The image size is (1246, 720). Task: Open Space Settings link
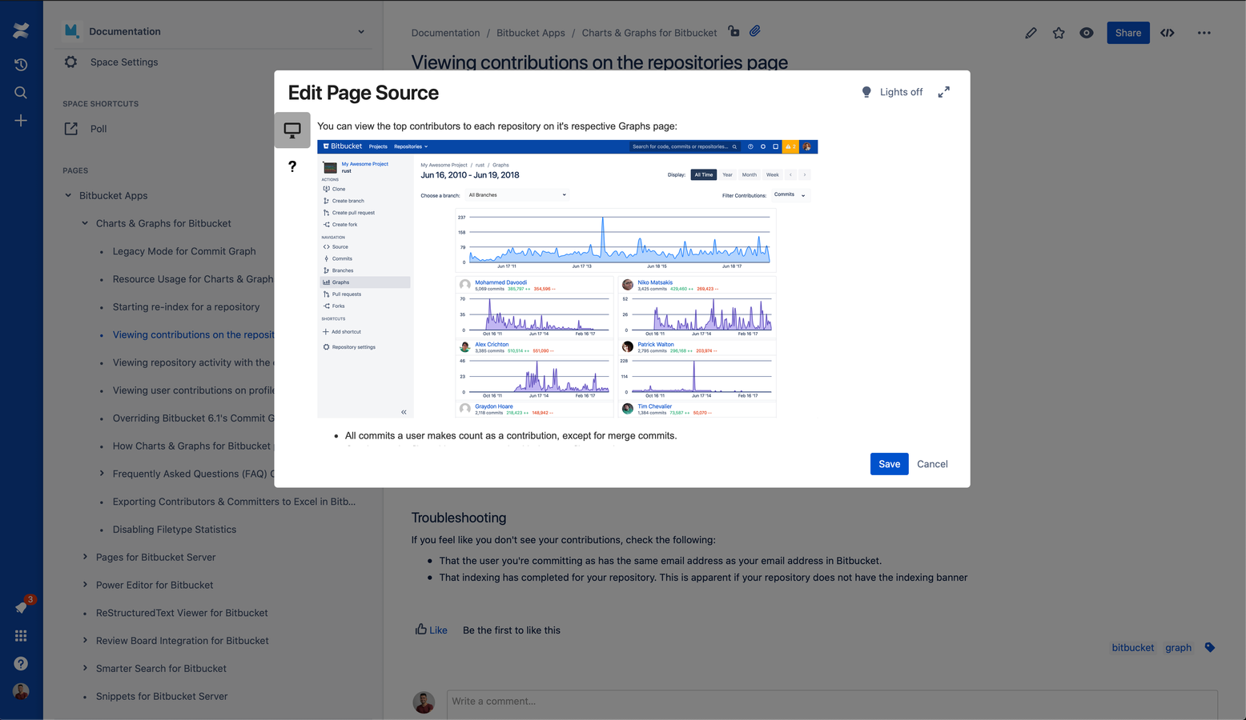click(124, 62)
